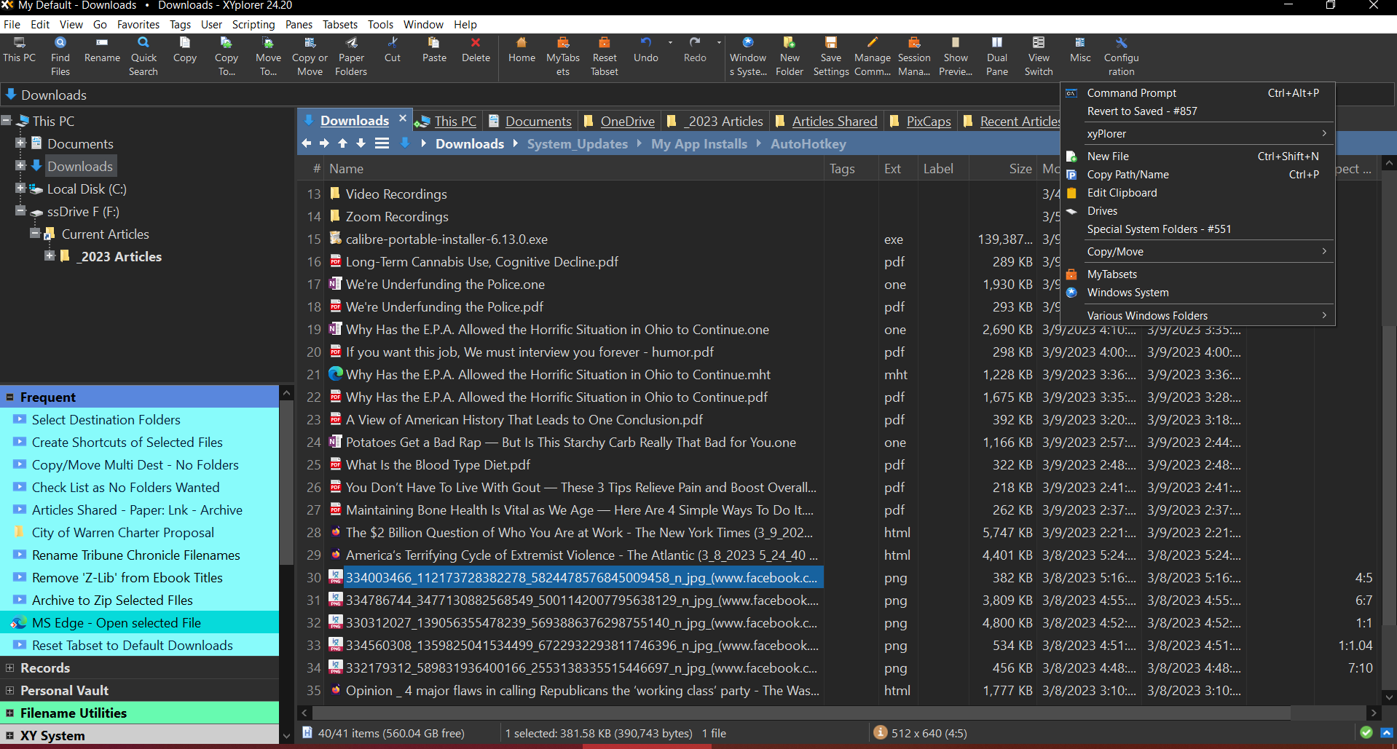
Task: Select the Zoom Recordings folder
Action: [397, 217]
